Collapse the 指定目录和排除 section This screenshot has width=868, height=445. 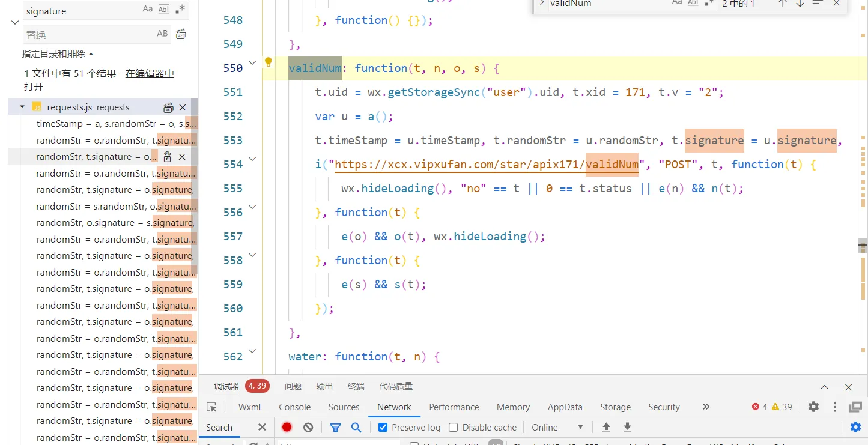[58, 53]
